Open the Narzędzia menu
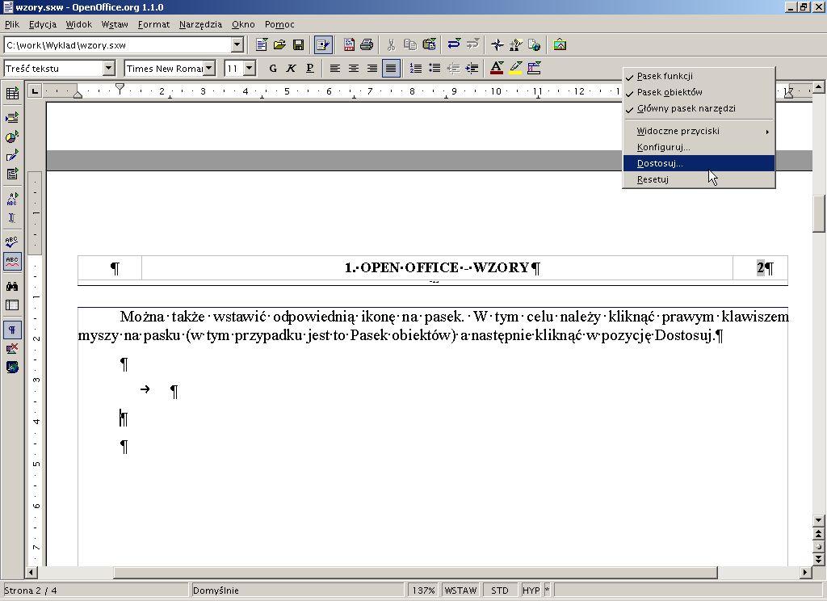Image resolution: width=827 pixels, height=601 pixels. (x=200, y=24)
